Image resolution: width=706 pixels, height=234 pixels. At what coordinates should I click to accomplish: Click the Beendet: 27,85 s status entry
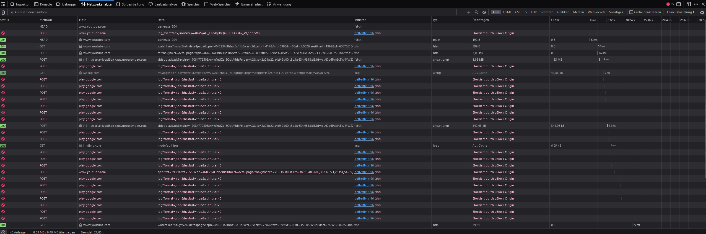92,232
